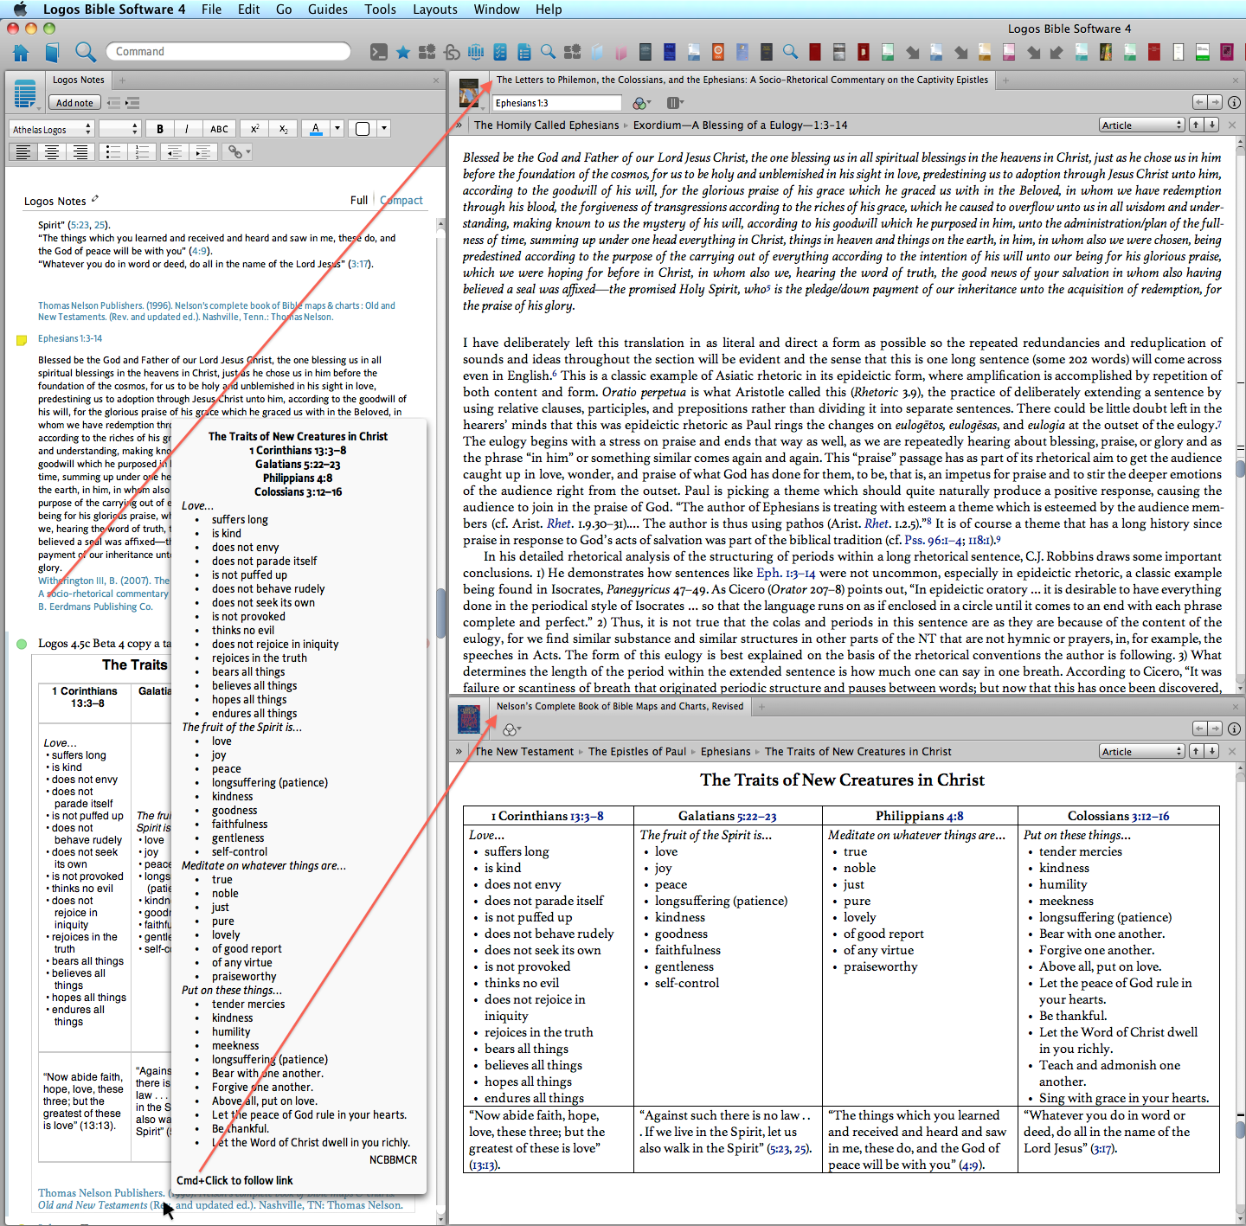This screenshot has height=1226, width=1246.
Task: Open Article navigation dropdown in Nelson's panel
Action: [x=1142, y=752]
